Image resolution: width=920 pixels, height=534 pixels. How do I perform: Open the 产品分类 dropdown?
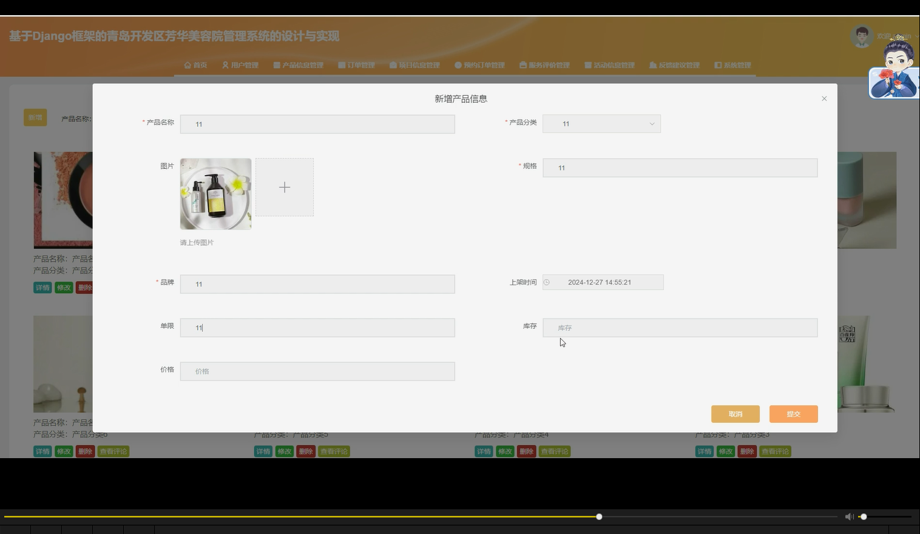(x=601, y=124)
